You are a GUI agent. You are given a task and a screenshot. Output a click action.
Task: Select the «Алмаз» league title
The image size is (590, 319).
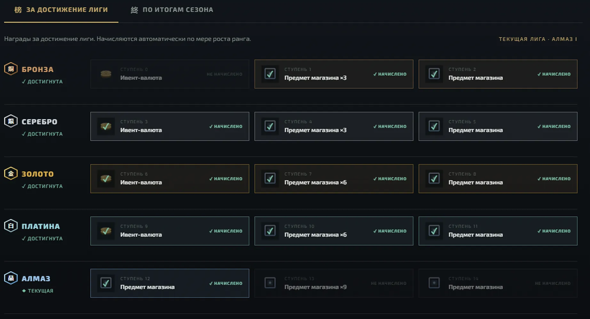click(x=36, y=279)
